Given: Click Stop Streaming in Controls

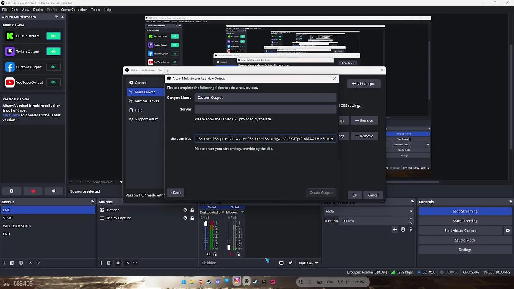Looking at the screenshot, I should (x=465, y=212).
